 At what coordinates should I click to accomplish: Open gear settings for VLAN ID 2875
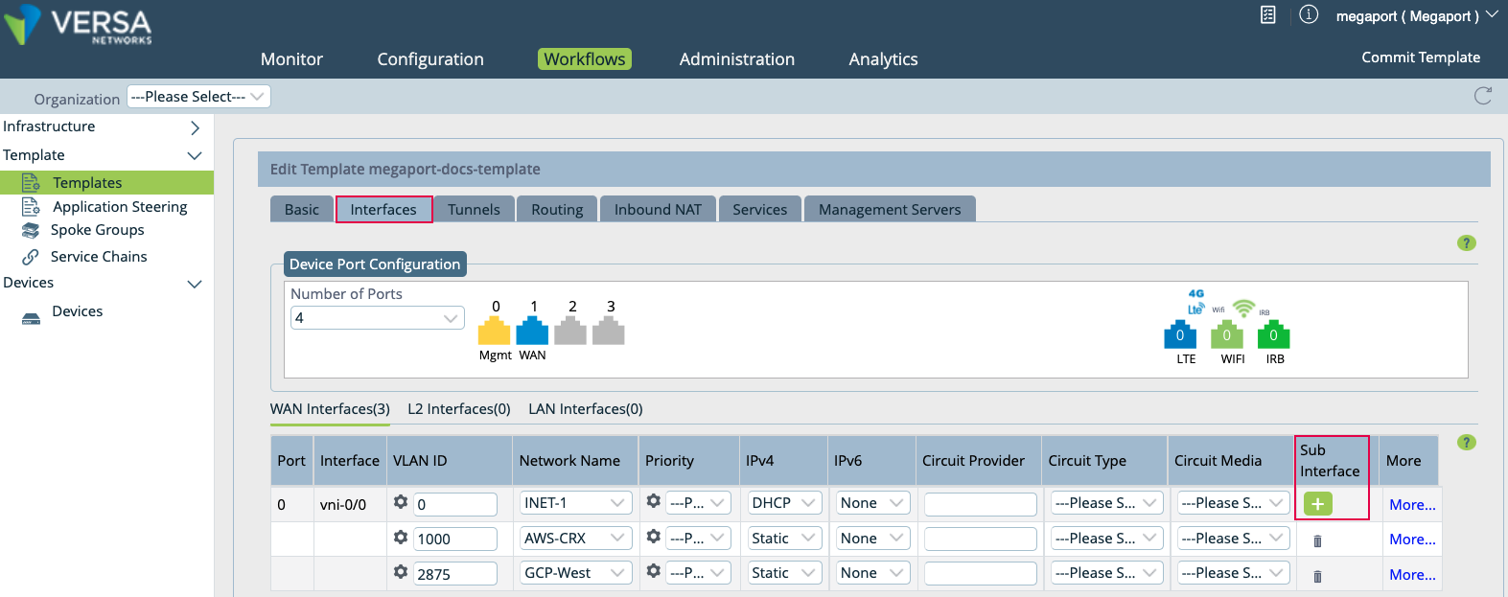[x=401, y=572]
